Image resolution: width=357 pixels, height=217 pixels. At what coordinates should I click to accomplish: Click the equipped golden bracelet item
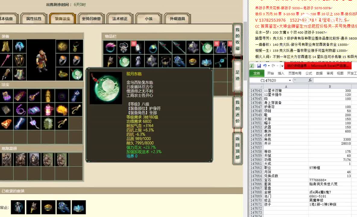[x=63, y=74]
